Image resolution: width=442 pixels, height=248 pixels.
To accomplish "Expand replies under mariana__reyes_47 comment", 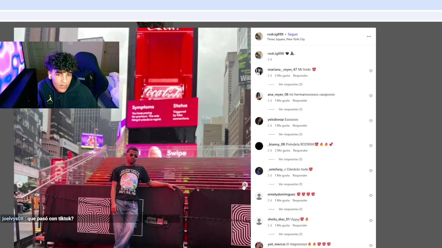I will click(x=290, y=84).
